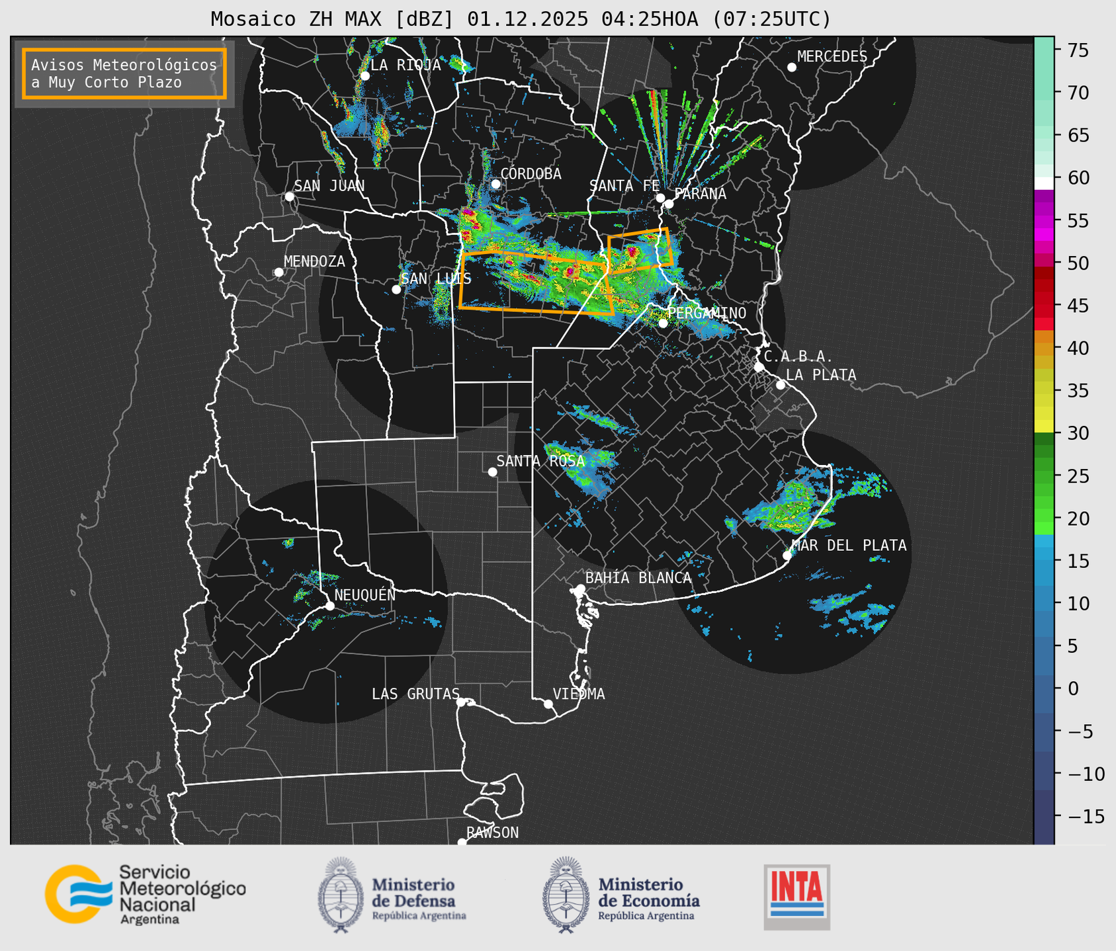Click the MAR DEL PLATA label text

pos(849,546)
